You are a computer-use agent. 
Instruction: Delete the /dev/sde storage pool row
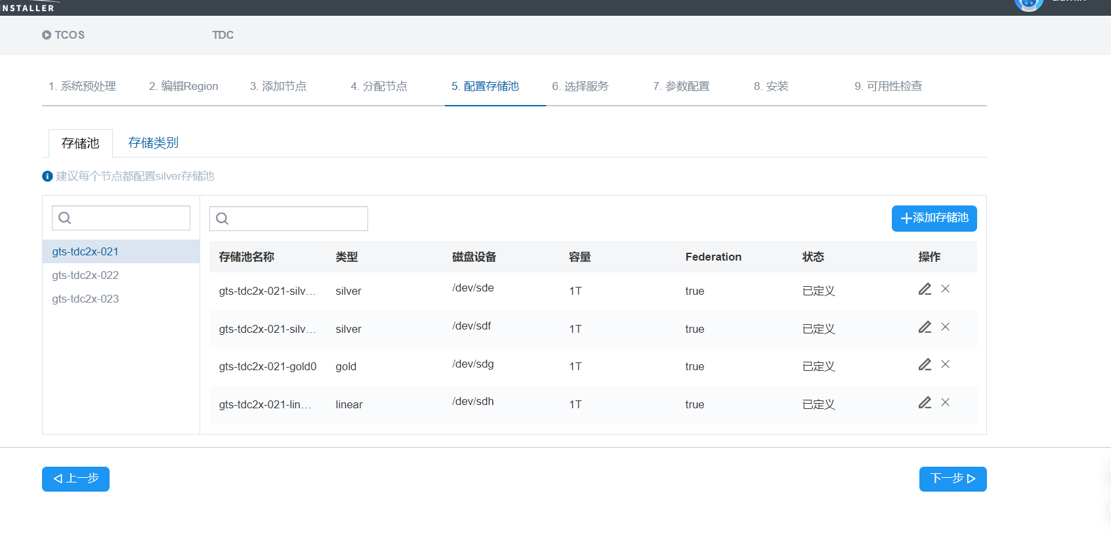tap(946, 289)
